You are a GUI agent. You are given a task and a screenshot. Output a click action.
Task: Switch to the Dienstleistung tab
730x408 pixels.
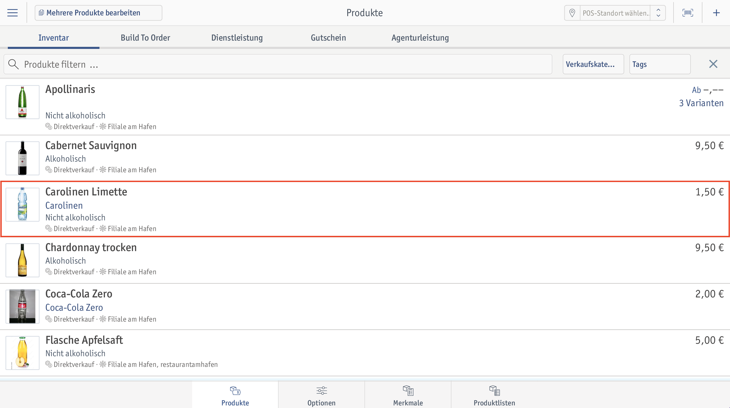pos(237,38)
